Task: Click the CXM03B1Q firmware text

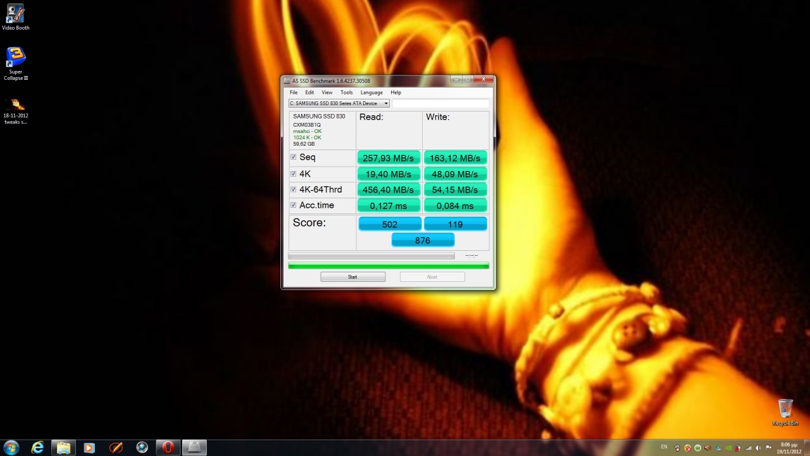Action: 307,125
